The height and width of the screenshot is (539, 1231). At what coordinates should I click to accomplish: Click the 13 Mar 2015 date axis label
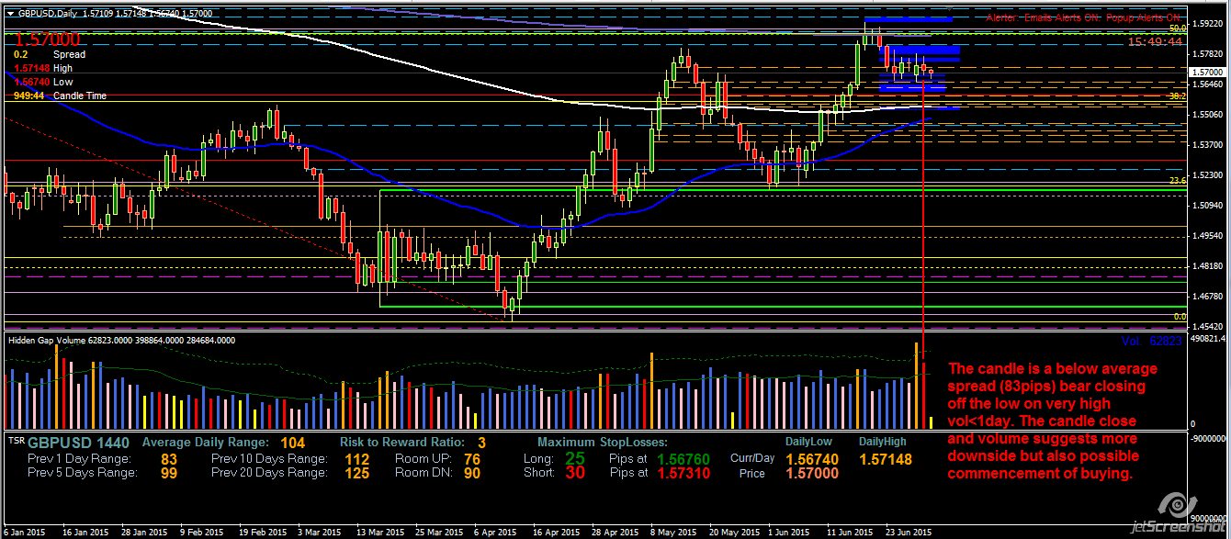(x=379, y=532)
